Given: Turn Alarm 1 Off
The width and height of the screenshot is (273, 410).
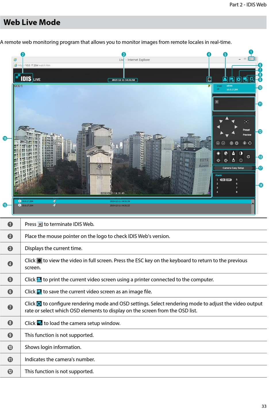Looking at the screenshot, I should [229, 180].
